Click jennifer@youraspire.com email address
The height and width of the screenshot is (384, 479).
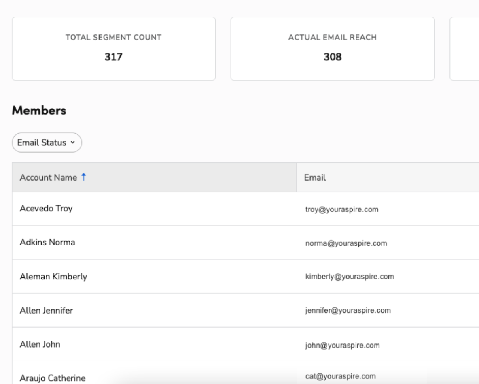tap(348, 310)
